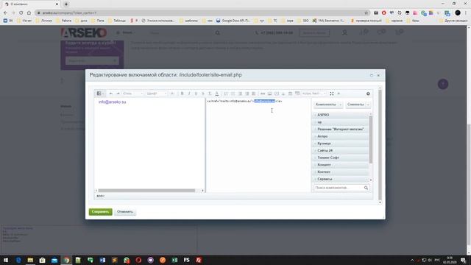Switch to the Компоненты tab
Screen dimensions: 471x265
(x=326, y=105)
